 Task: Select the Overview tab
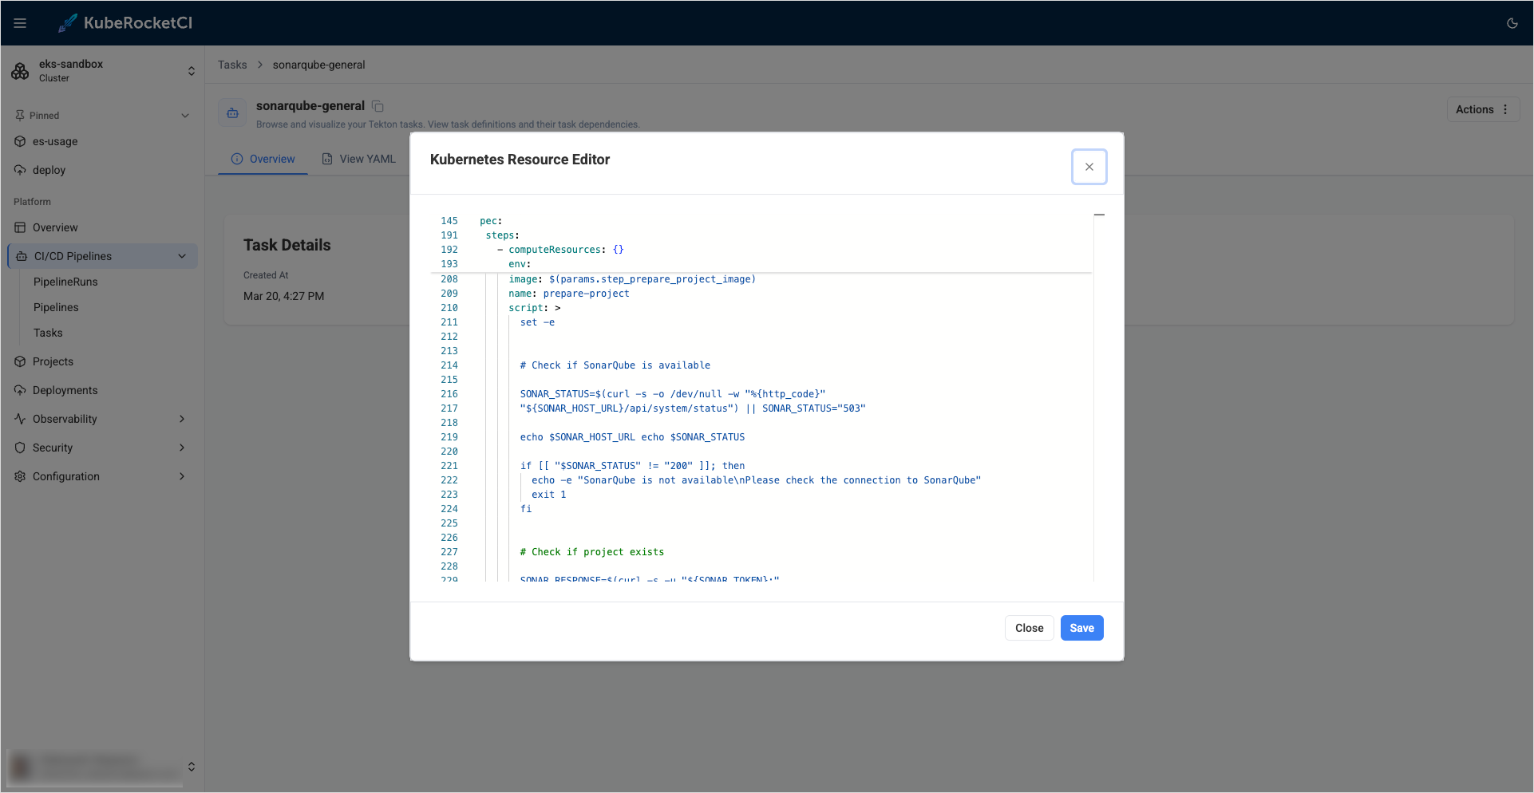tap(263, 159)
